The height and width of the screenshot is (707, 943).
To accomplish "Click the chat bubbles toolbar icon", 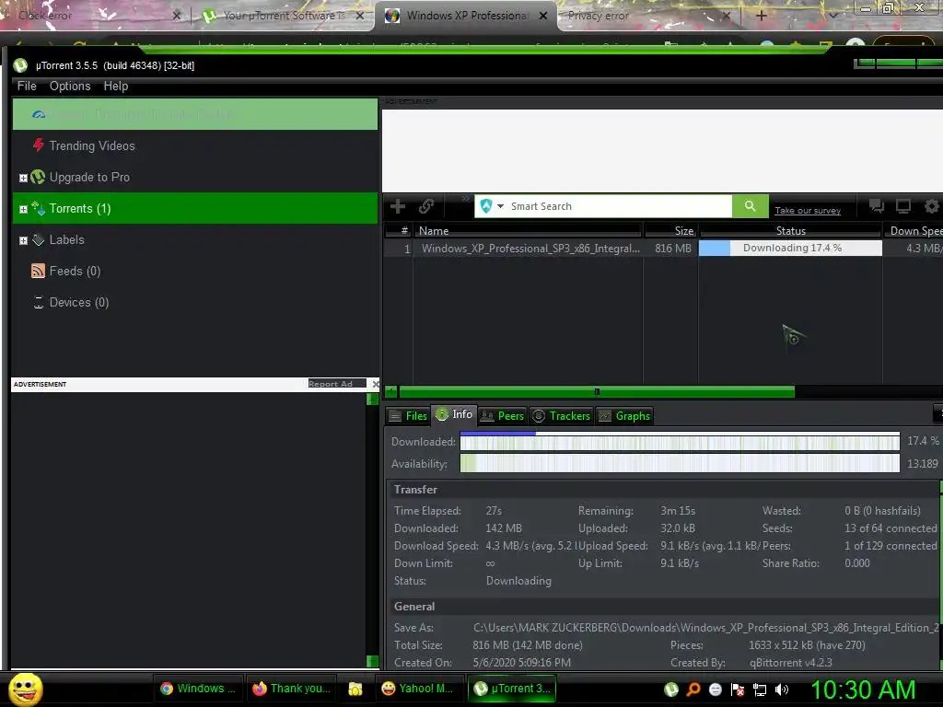I will [877, 206].
